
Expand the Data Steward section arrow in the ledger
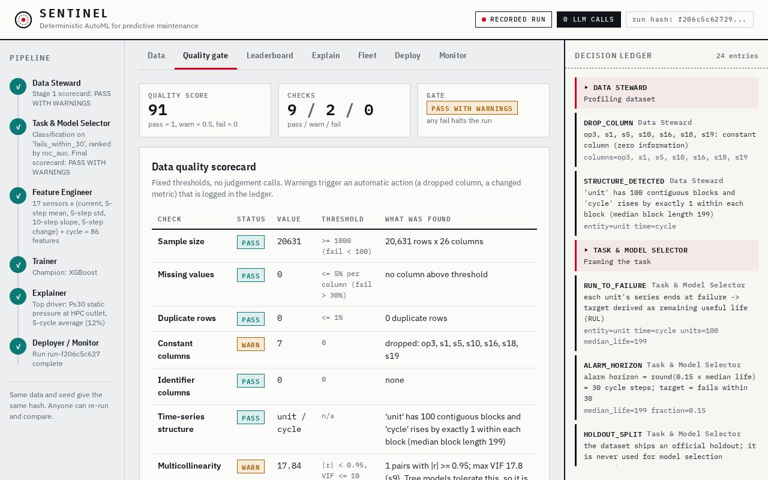(x=587, y=88)
